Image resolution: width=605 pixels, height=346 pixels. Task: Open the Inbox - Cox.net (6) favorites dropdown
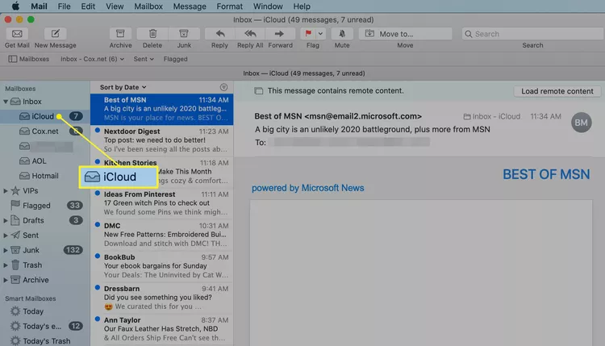[92, 59]
